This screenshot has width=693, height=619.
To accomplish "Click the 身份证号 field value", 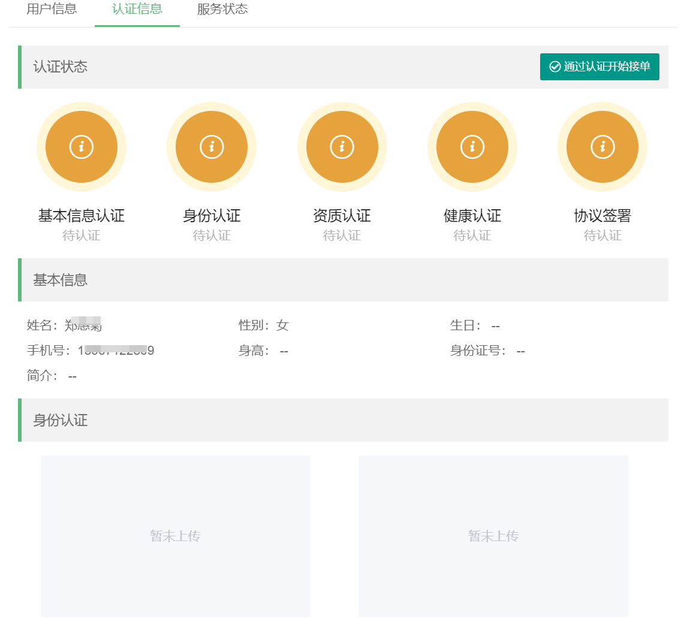I will (x=520, y=351).
